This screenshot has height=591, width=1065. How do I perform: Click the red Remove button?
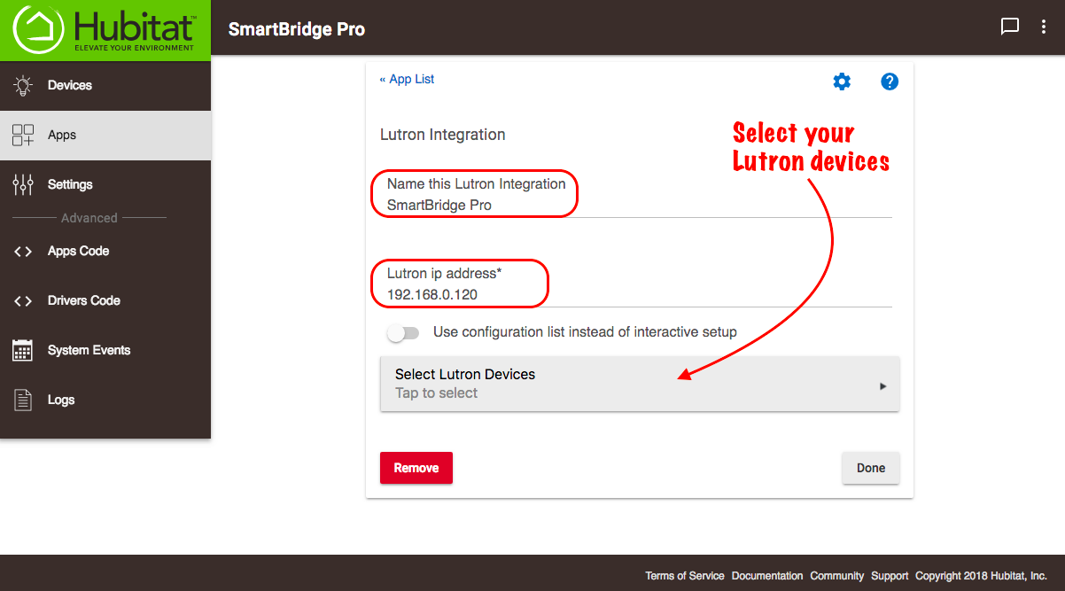tap(416, 468)
